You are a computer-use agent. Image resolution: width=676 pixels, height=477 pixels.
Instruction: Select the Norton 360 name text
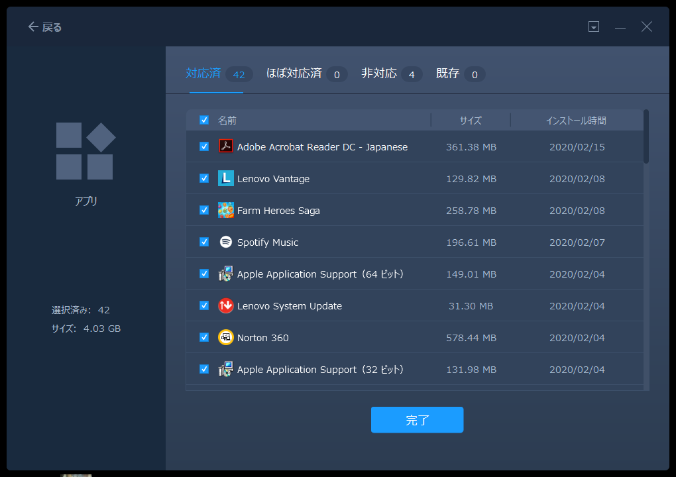click(x=262, y=338)
